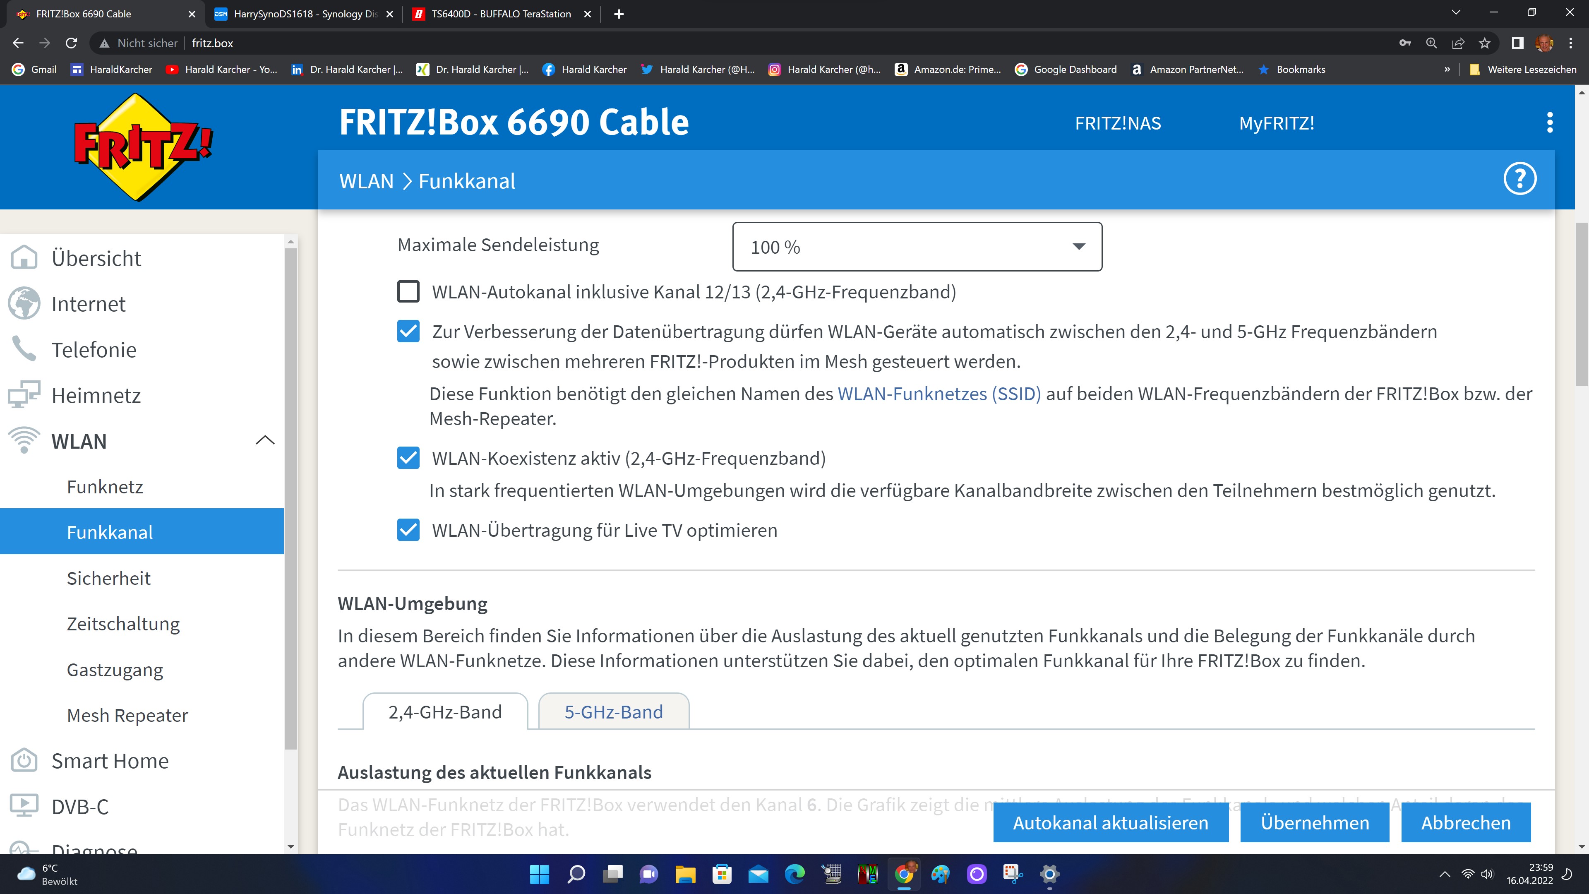Enable WLAN-Autokanal inklusive Kanal 12/13

(x=408, y=292)
